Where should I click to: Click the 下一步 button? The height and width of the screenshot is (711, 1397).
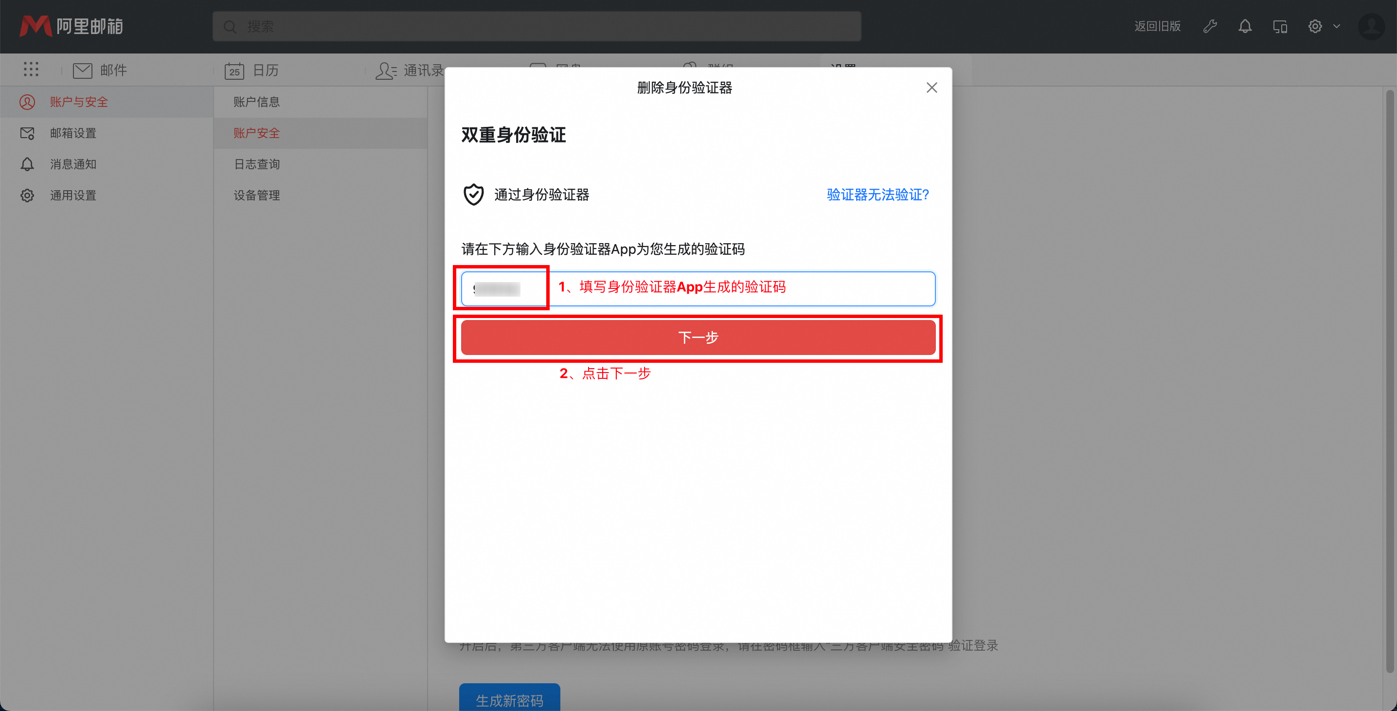pos(698,338)
